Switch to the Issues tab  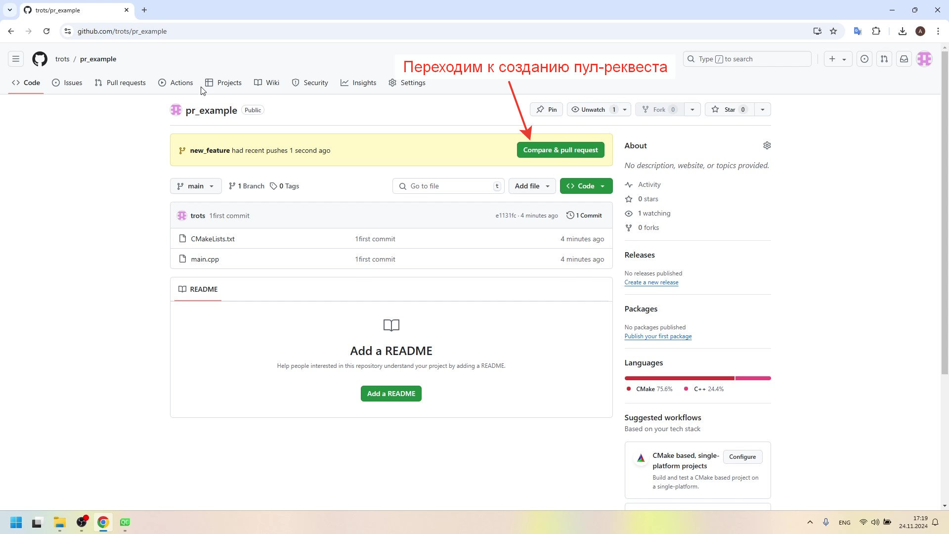67,83
